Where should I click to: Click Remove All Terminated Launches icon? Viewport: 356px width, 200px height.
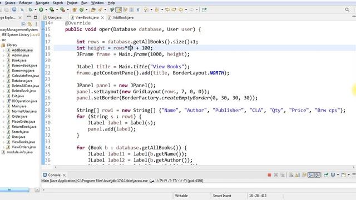pos(283,175)
